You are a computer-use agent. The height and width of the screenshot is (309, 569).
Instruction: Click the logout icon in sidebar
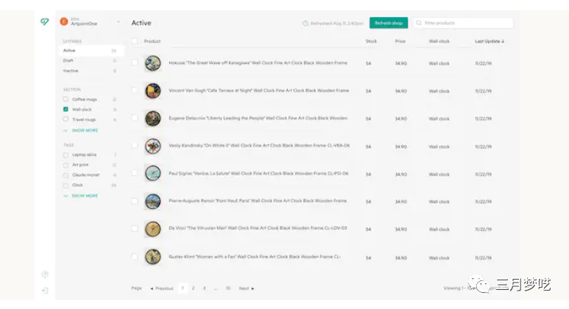click(45, 291)
